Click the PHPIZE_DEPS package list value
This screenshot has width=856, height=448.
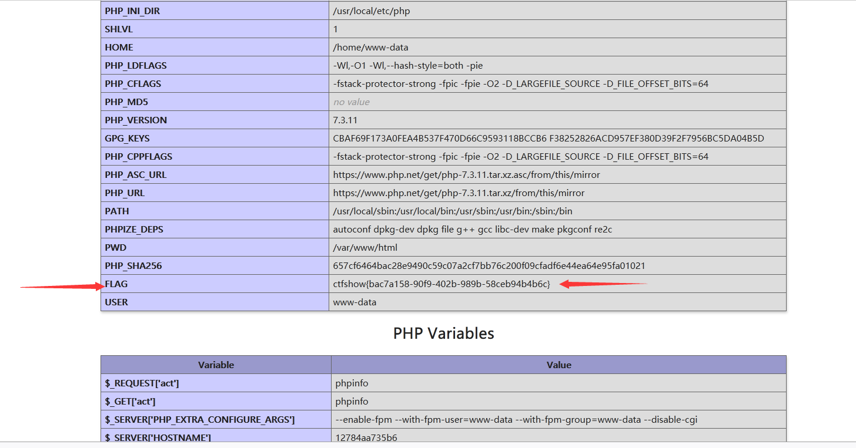pyautogui.click(x=473, y=230)
